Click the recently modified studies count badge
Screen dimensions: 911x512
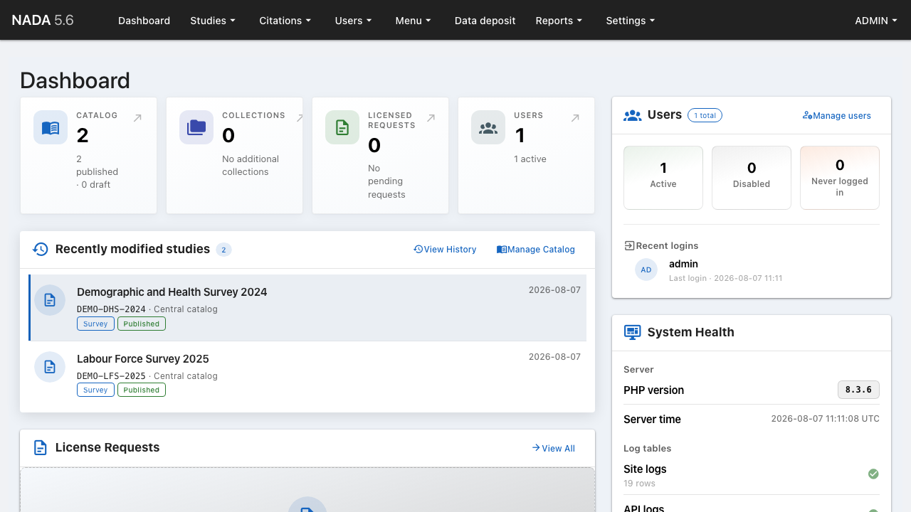point(223,250)
